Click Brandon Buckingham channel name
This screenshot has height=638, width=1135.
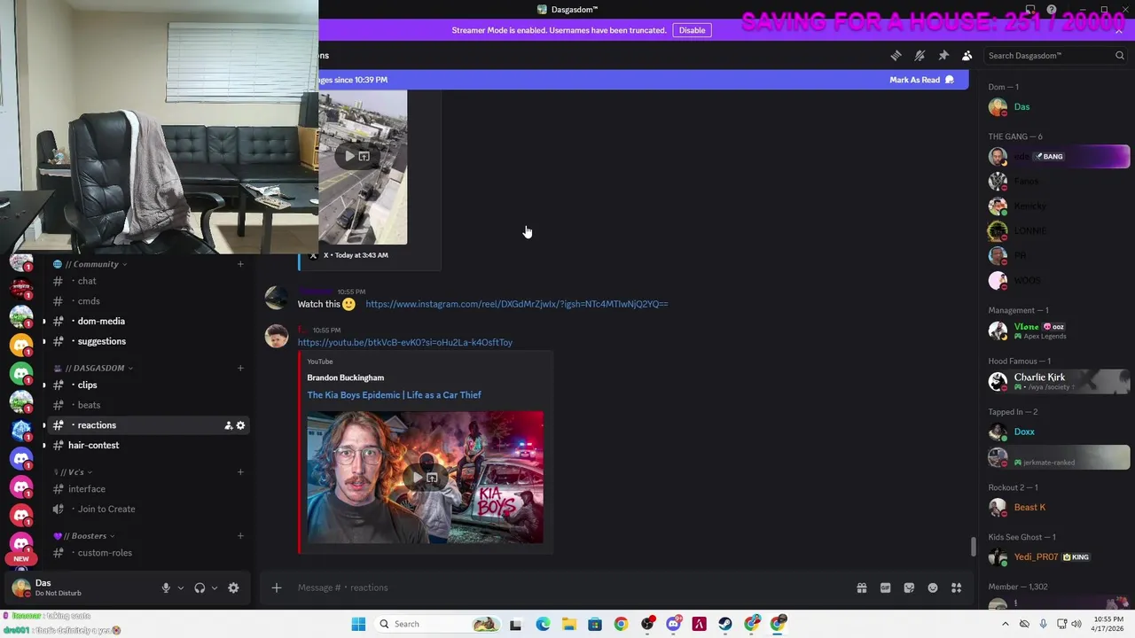tap(346, 377)
